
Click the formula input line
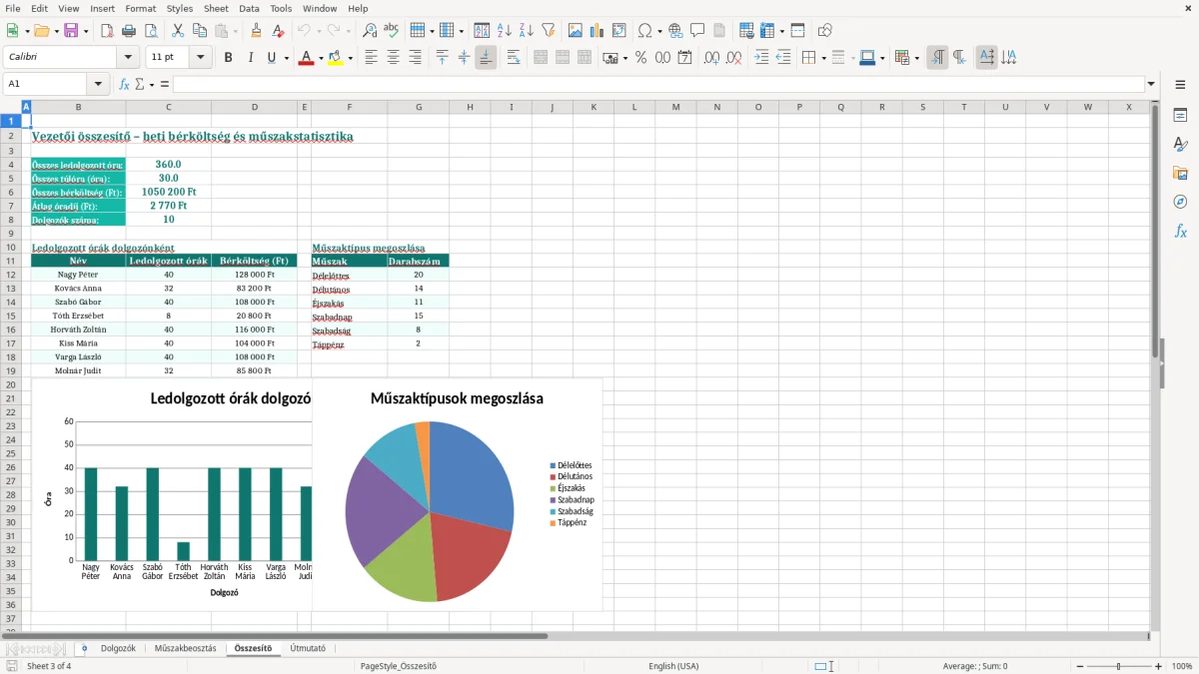click(x=658, y=84)
